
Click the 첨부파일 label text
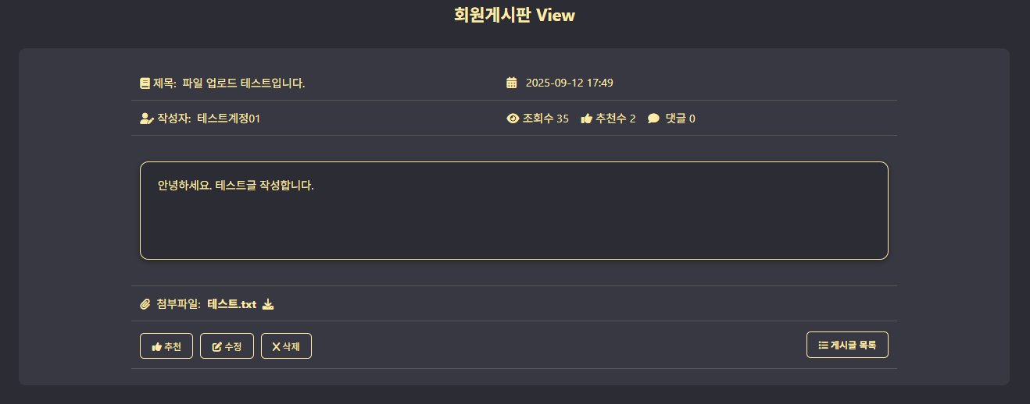click(178, 304)
